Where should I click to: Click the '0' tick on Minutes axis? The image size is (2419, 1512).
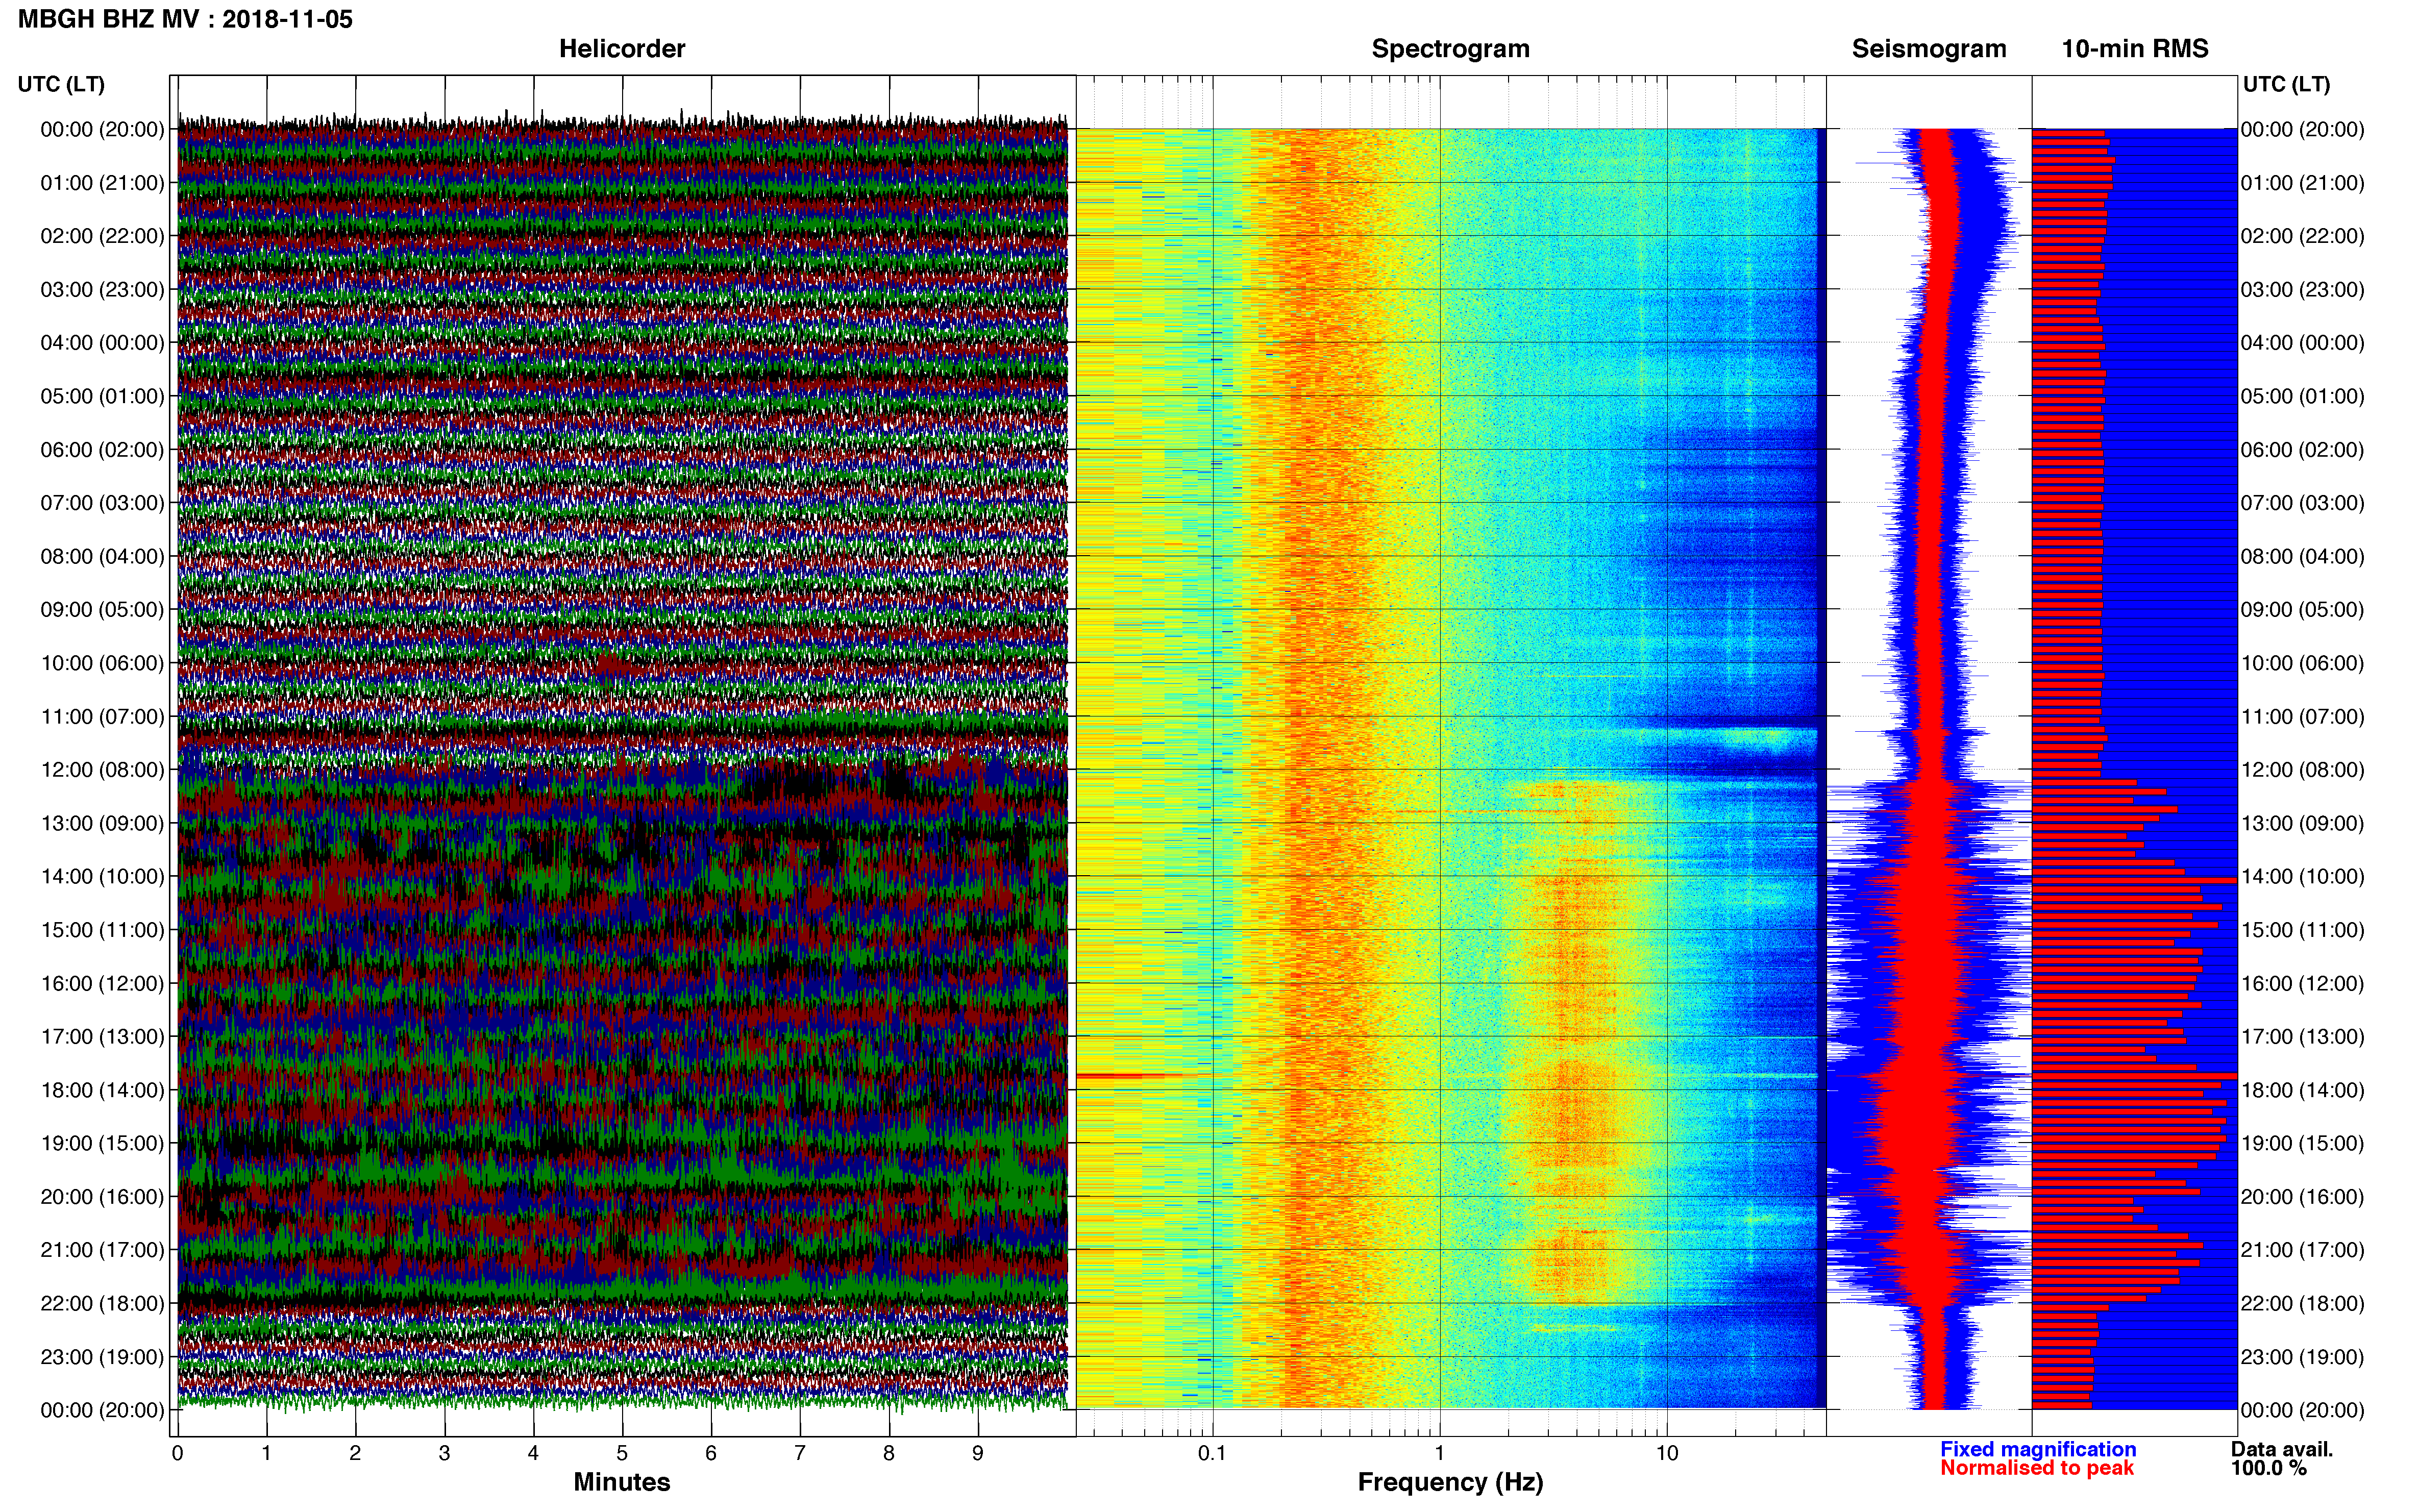[177, 1454]
